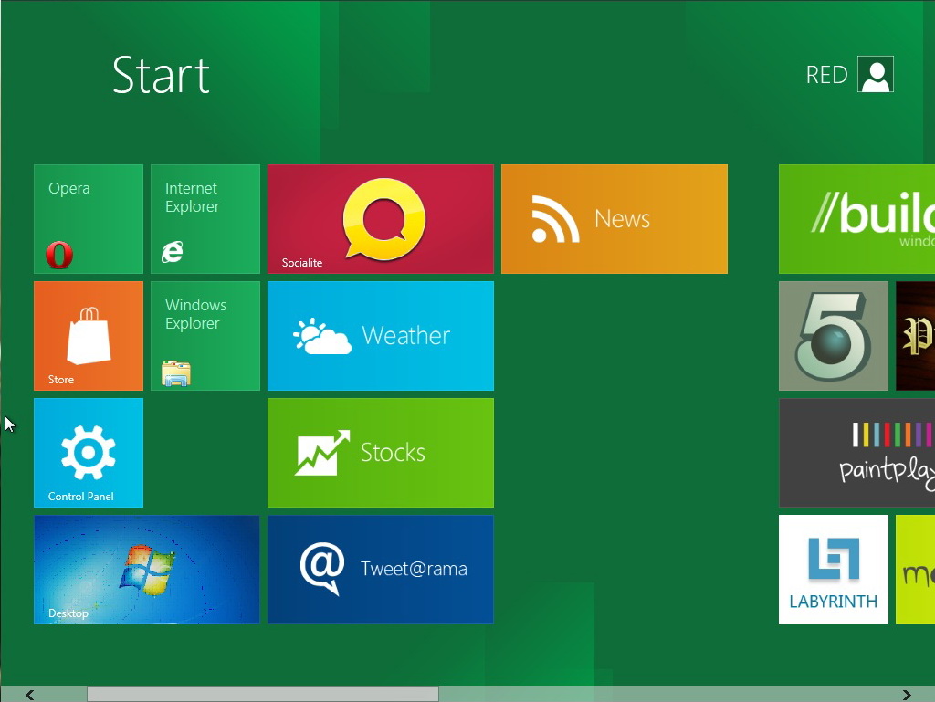
Task: Click the RED username text
Action: tap(826, 75)
